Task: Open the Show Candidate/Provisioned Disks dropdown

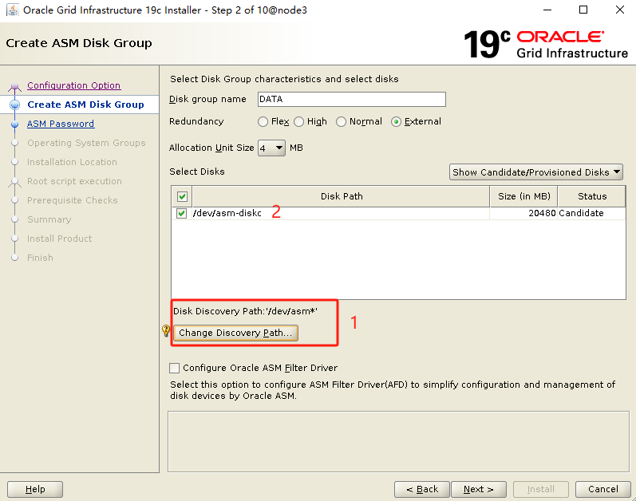Action: (x=535, y=172)
